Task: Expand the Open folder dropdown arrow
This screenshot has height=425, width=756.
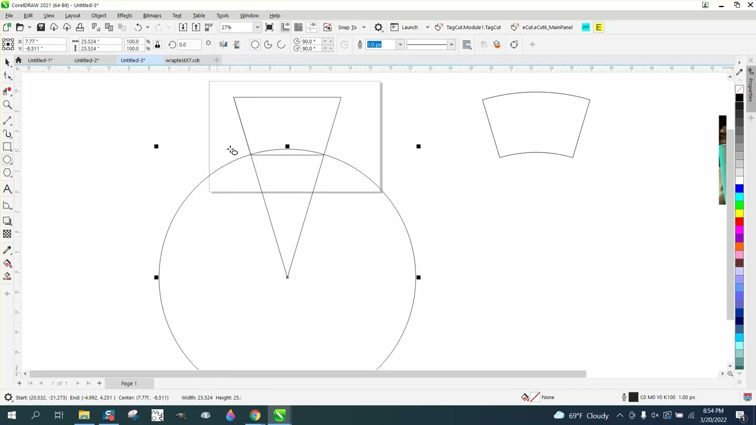Action: coord(30,27)
